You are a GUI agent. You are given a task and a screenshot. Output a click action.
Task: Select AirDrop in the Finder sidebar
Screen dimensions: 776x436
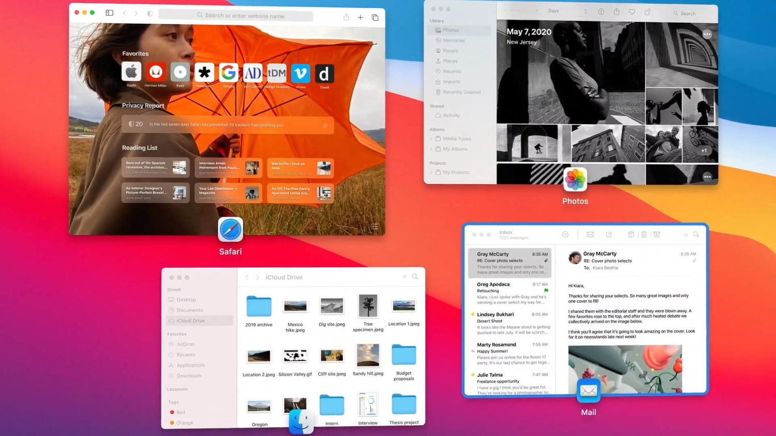click(185, 344)
